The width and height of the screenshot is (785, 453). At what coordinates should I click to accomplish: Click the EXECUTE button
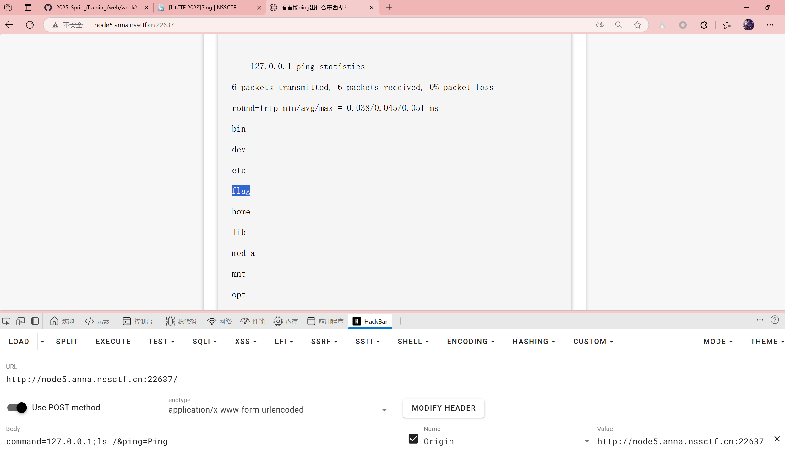pyautogui.click(x=113, y=342)
